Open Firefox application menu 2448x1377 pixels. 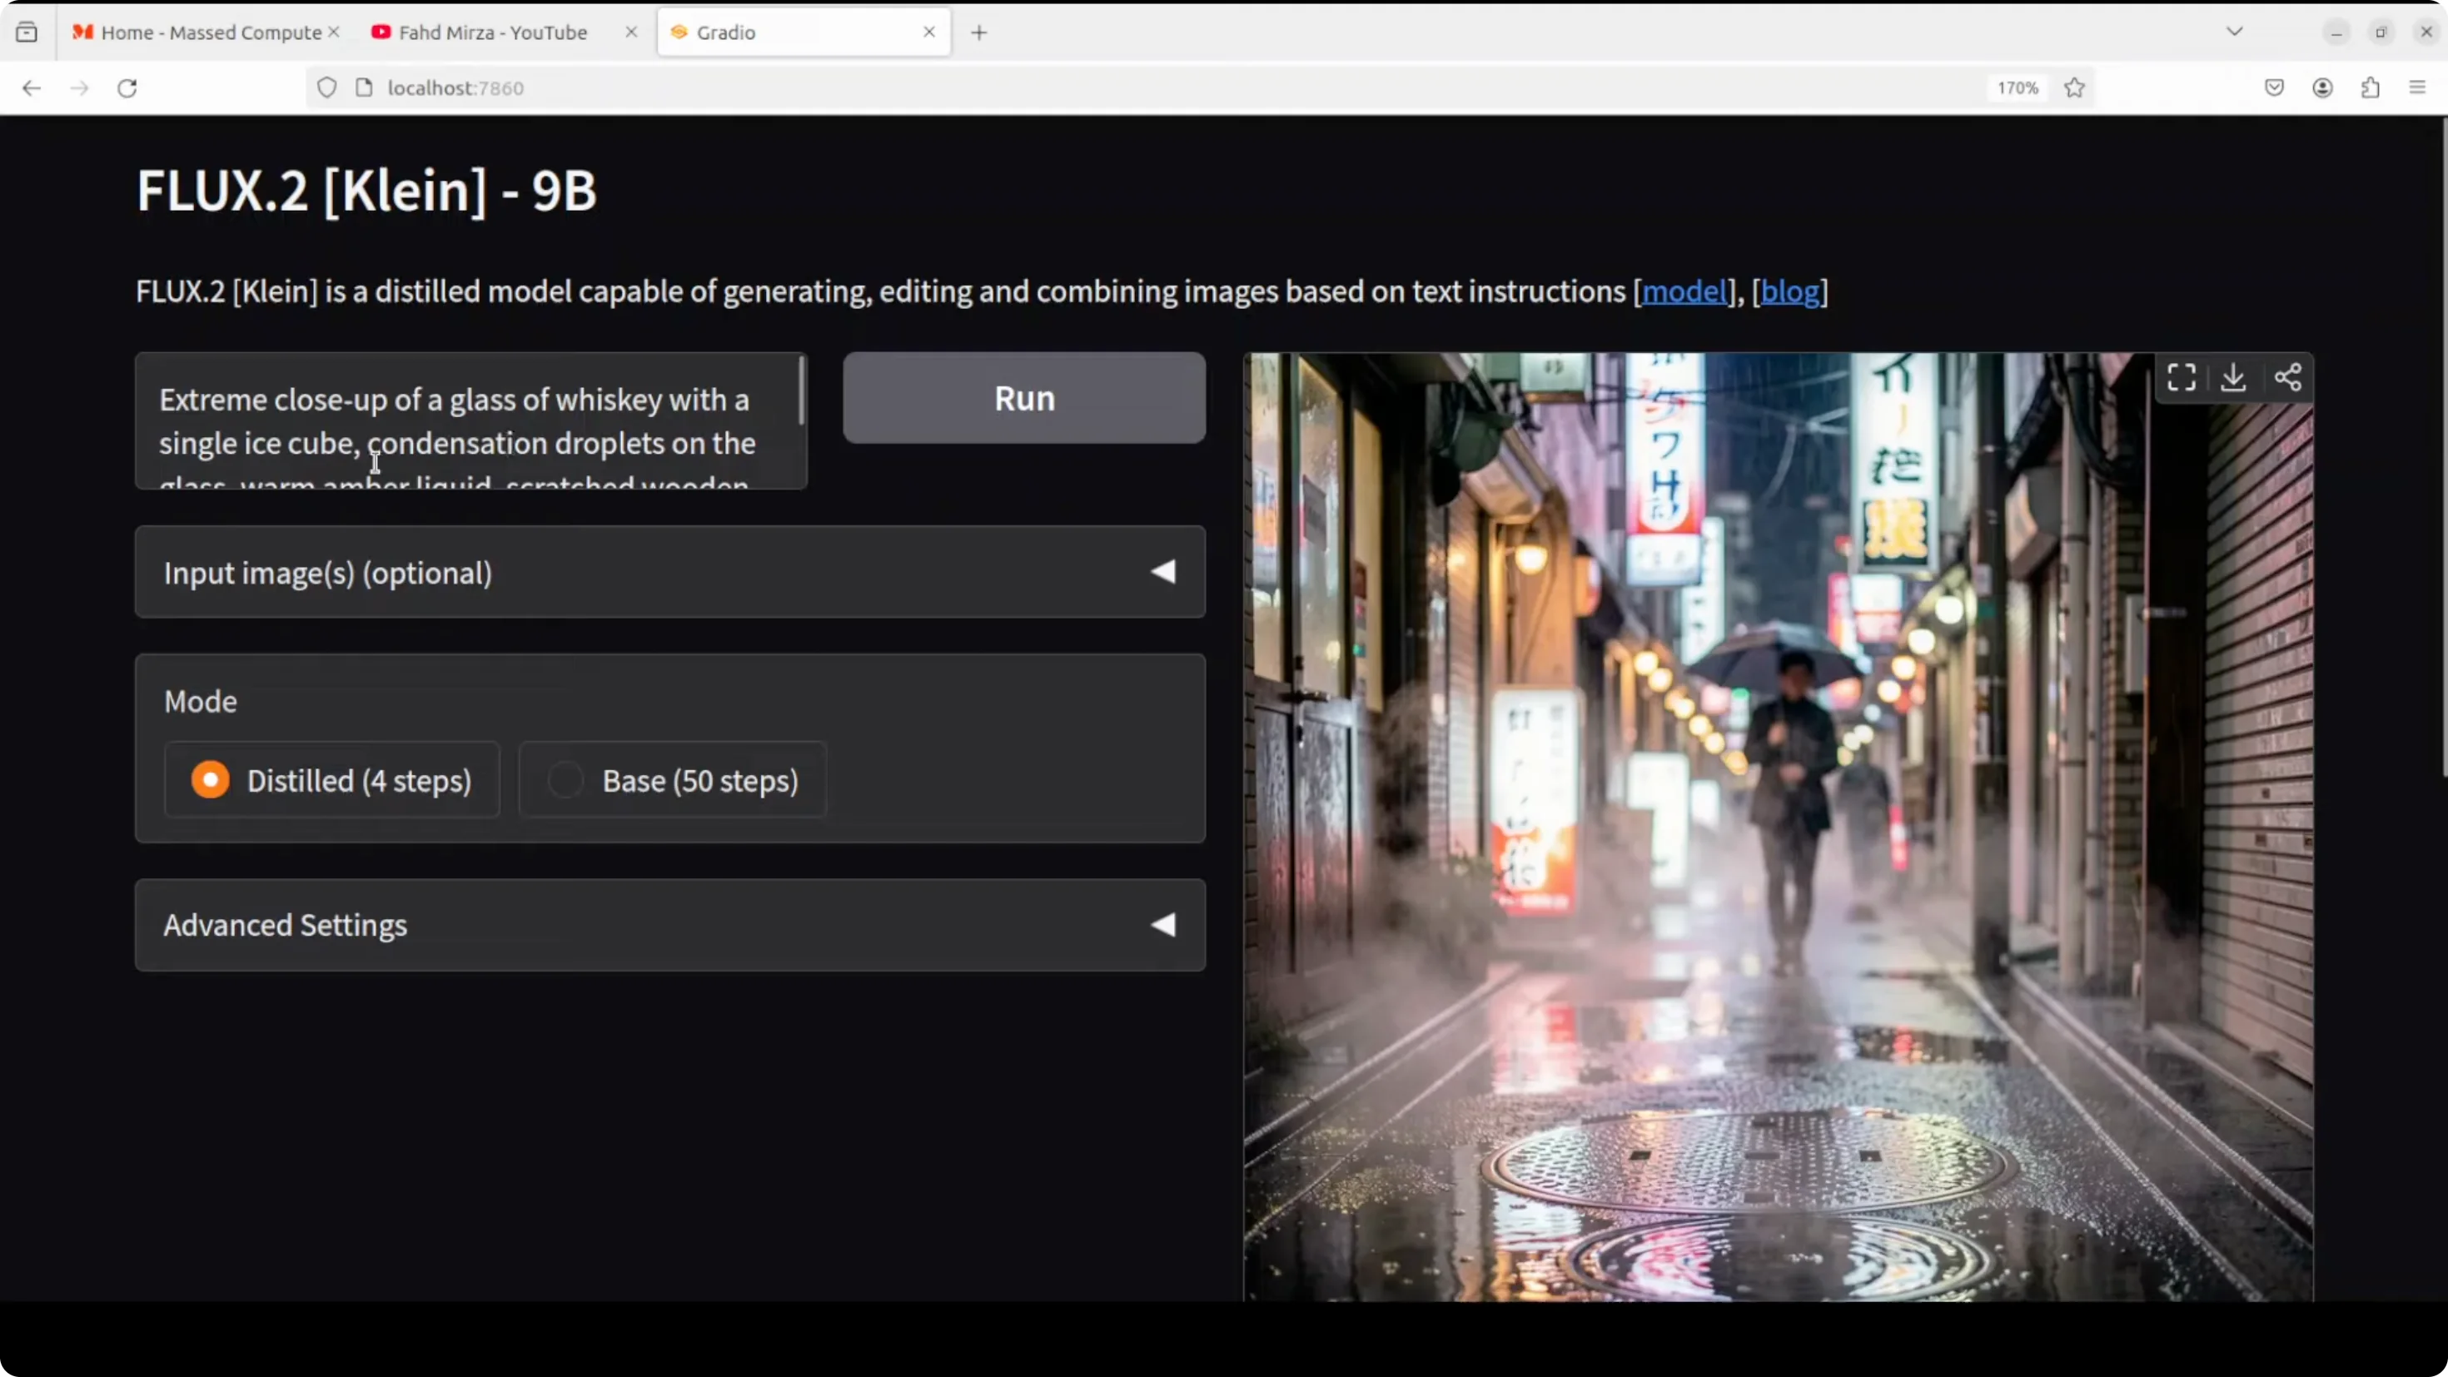pyautogui.click(x=2417, y=87)
